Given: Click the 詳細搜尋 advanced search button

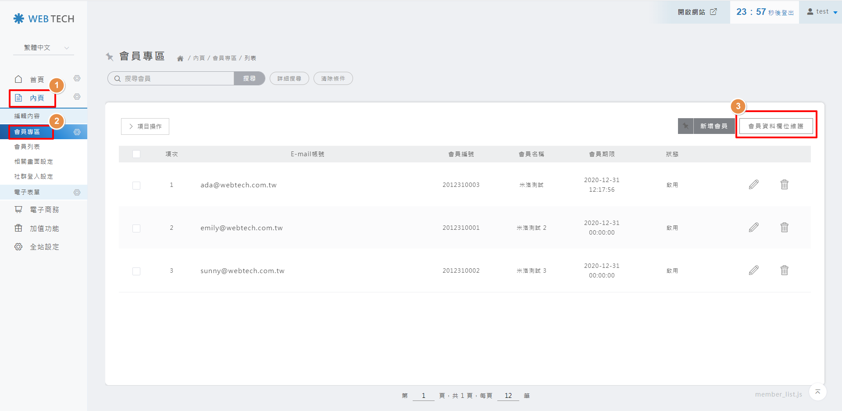Looking at the screenshot, I should tap(289, 79).
